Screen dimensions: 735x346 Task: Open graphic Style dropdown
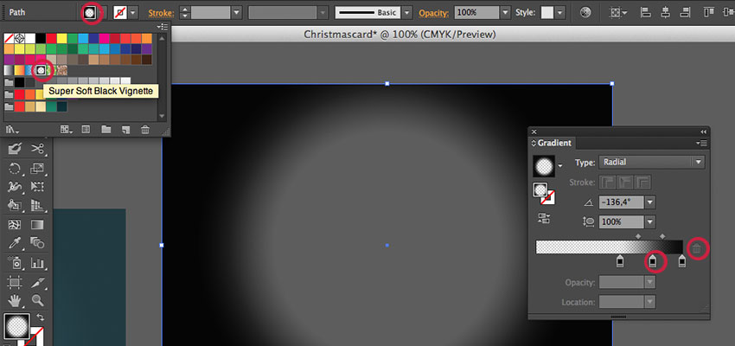(x=560, y=13)
